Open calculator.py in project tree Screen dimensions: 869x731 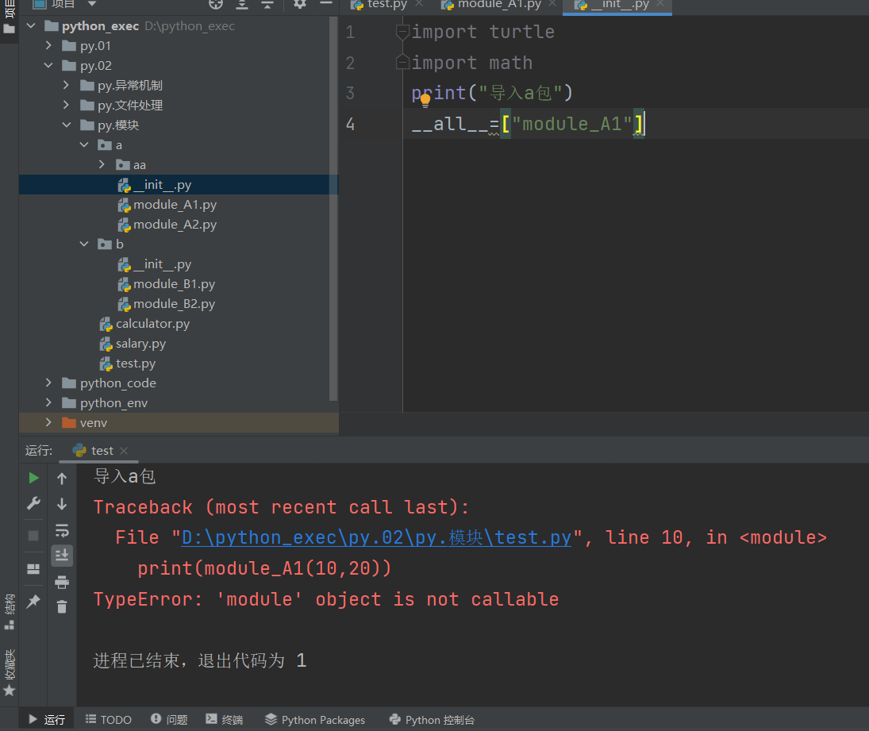click(144, 324)
